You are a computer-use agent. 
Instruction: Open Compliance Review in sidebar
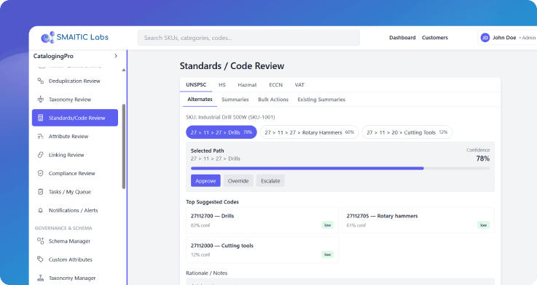tap(74, 173)
